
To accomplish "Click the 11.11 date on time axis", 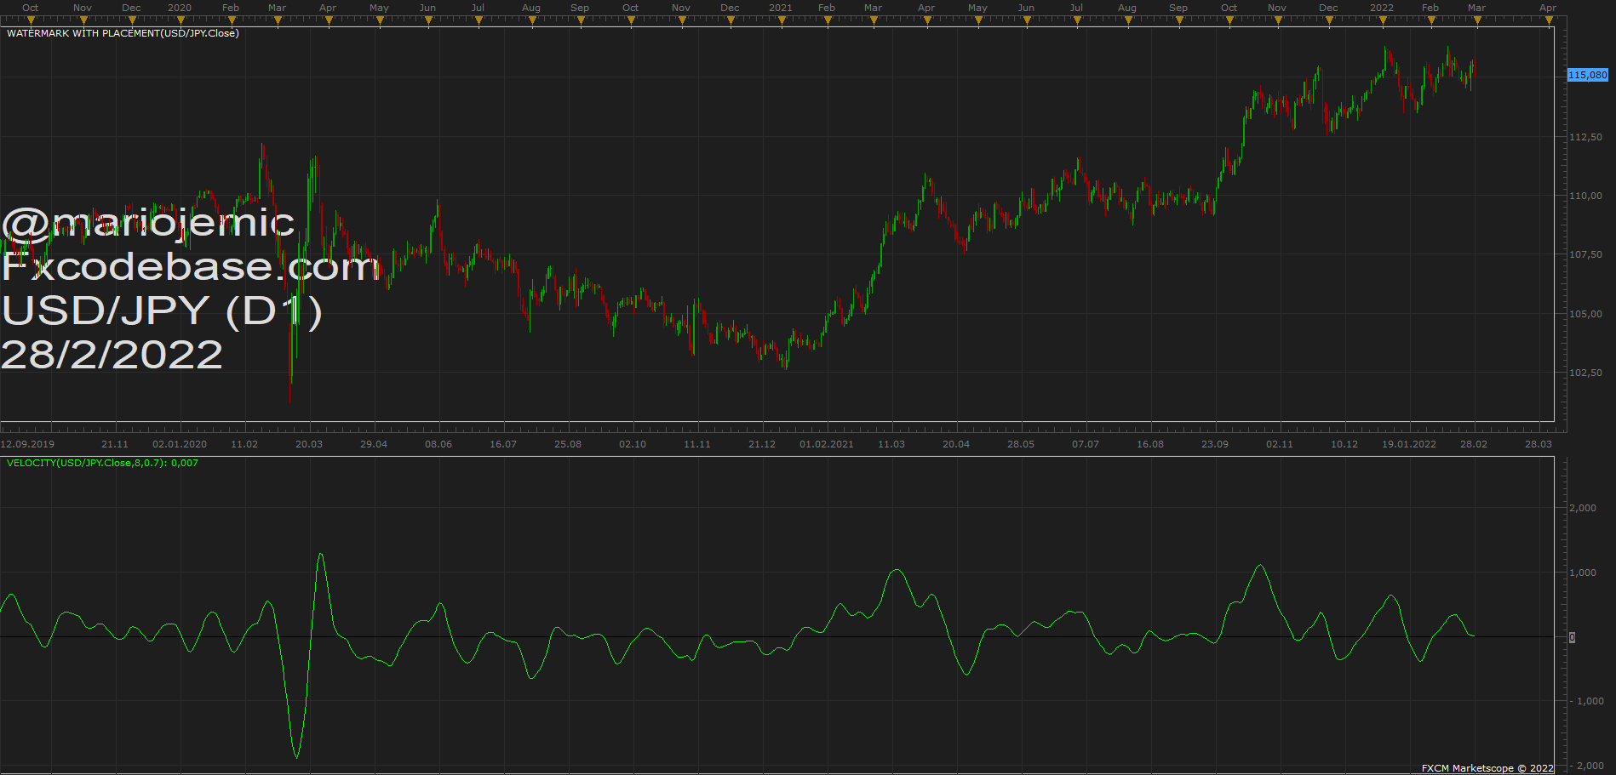I will tap(697, 444).
